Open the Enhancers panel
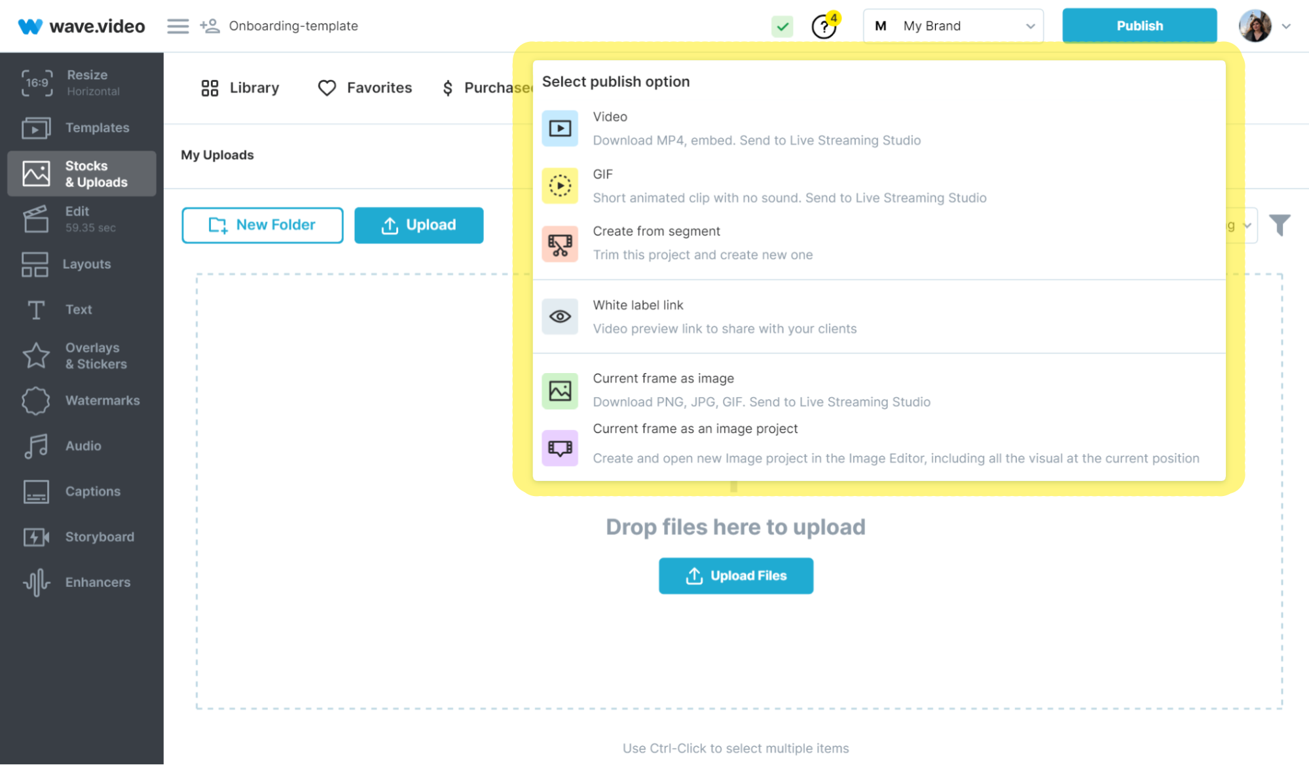The width and height of the screenshot is (1309, 765). click(x=82, y=582)
